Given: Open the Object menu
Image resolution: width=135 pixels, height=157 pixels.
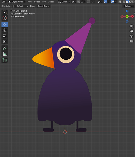Looking at the screenshot, I should pyautogui.click(x=51, y=2).
